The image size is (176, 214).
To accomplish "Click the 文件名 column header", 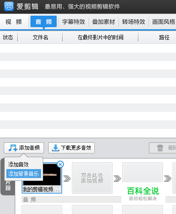I will point(41,37).
